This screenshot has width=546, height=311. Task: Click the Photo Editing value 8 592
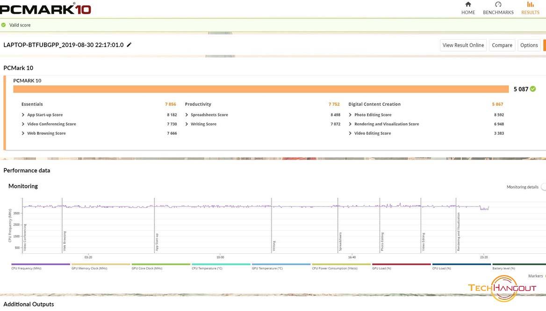499,115
